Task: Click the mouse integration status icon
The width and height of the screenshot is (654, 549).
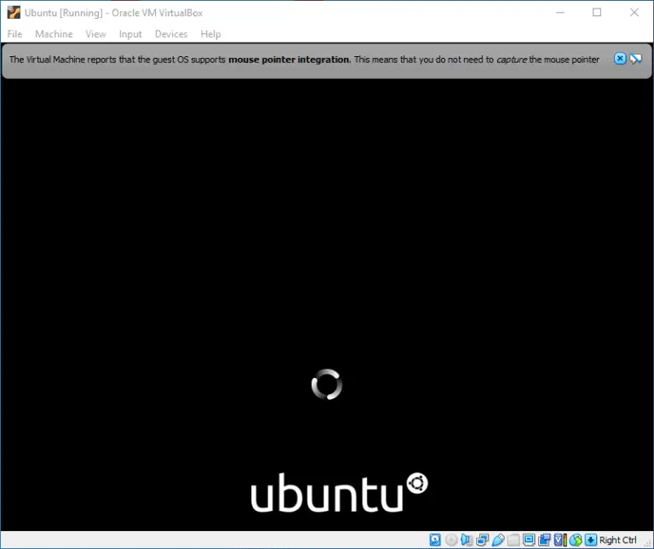Action: [x=576, y=540]
